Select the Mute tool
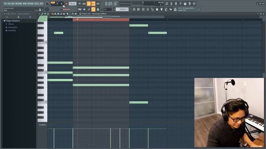Image resolution: width=266 pixels, height=149 pixels. (x=64, y=14)
